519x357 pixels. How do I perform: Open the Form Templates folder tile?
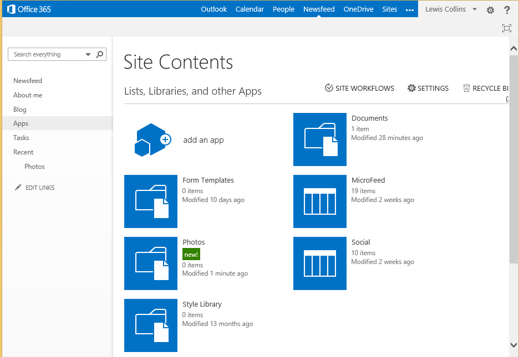pos(151,201)
